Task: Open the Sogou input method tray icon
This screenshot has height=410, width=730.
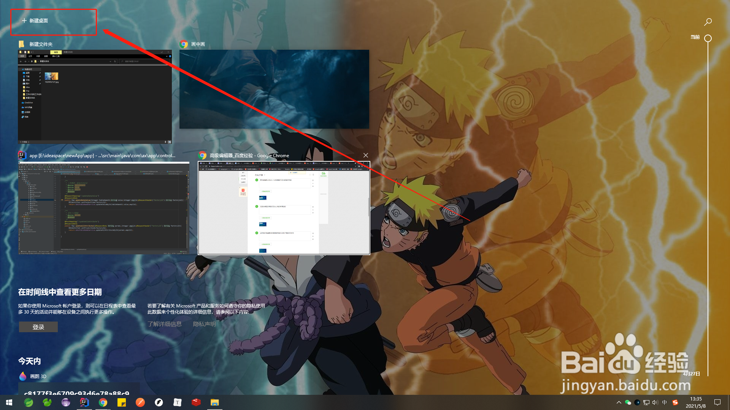Action: [x=675, y=402]
